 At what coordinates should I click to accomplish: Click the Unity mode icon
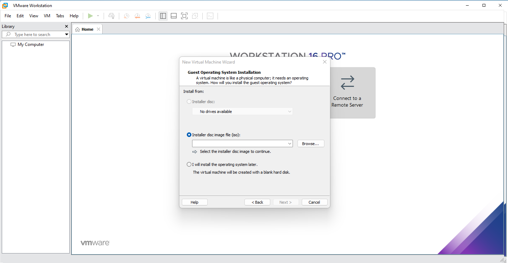tap(195, 16)
